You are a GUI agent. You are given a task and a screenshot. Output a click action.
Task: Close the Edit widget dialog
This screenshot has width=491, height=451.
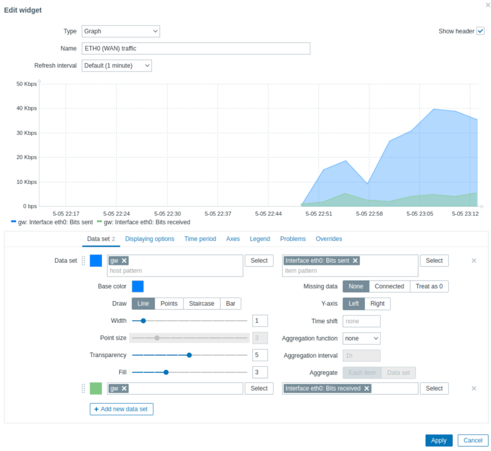[x=488, y=5]
